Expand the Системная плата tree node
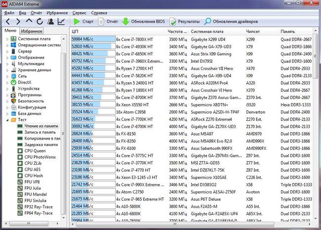 click(x=7, y=39)
